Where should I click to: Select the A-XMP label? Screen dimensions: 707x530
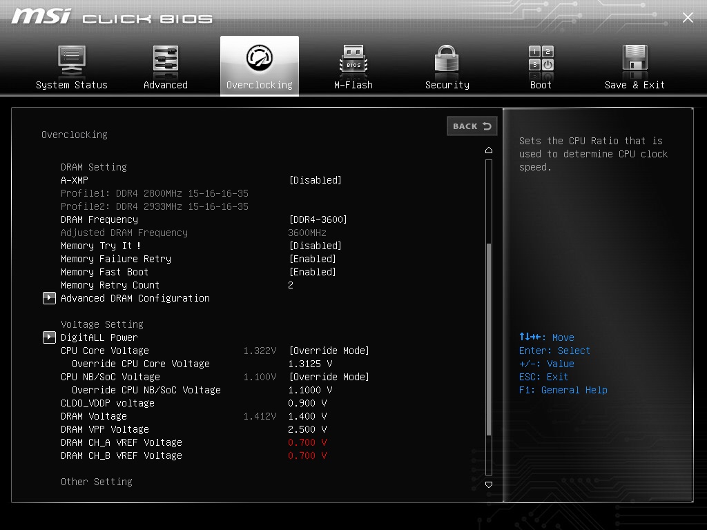tap(75, 180)
